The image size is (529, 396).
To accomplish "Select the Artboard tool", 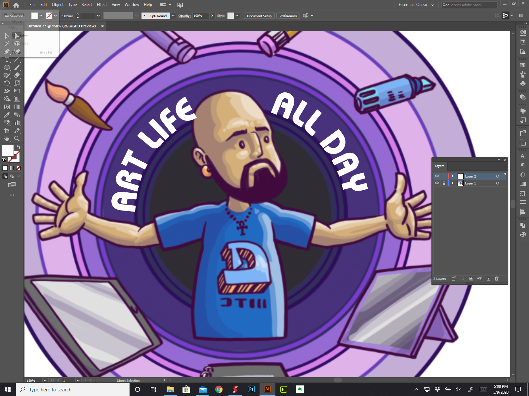I will pos(7,131).
